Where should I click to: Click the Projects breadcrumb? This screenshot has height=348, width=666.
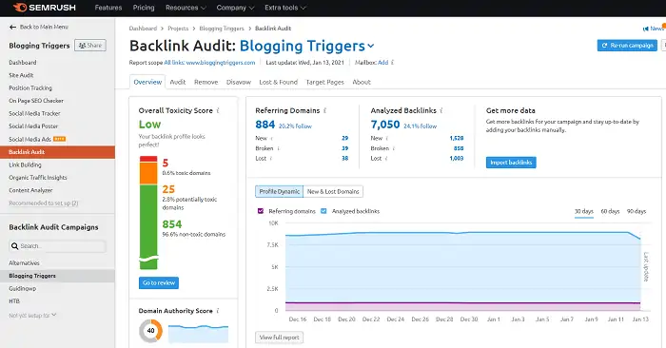pyautogui.click(x=178, y=29)
